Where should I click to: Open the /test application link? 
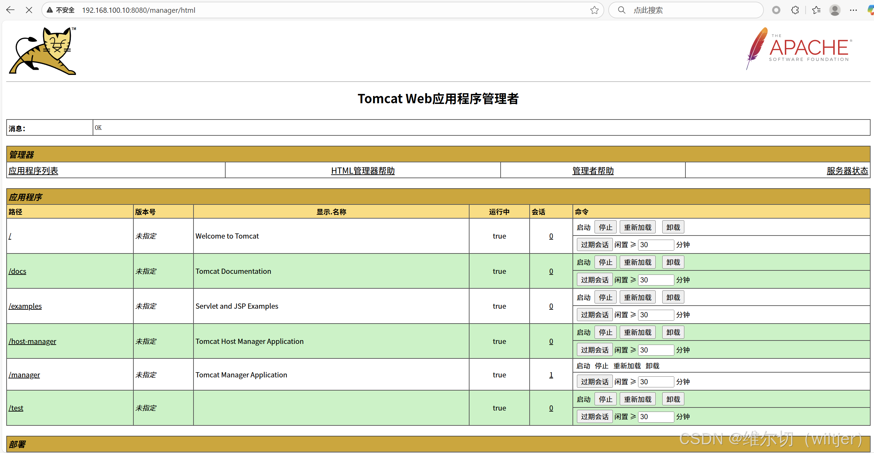coord(16,408)
